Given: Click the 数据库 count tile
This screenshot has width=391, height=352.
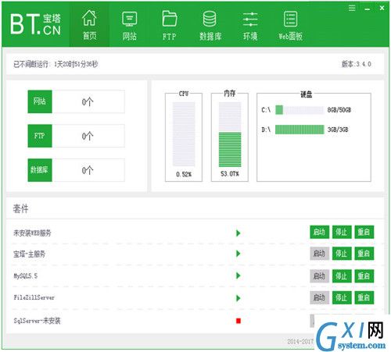Looking at the screenshot, I should (x=77, y=170).
